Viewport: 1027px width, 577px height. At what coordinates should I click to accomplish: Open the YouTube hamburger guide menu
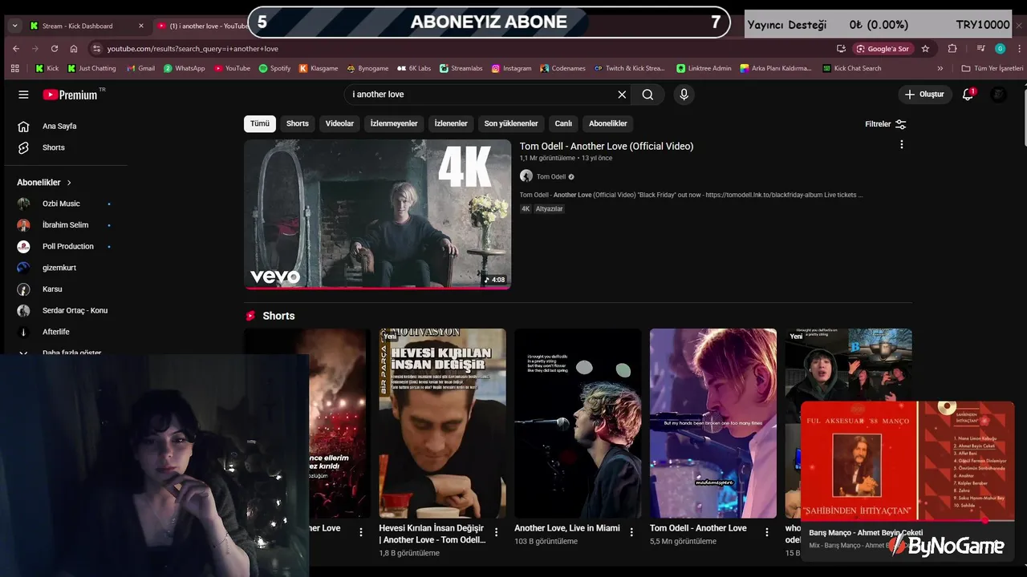point(23,95)
